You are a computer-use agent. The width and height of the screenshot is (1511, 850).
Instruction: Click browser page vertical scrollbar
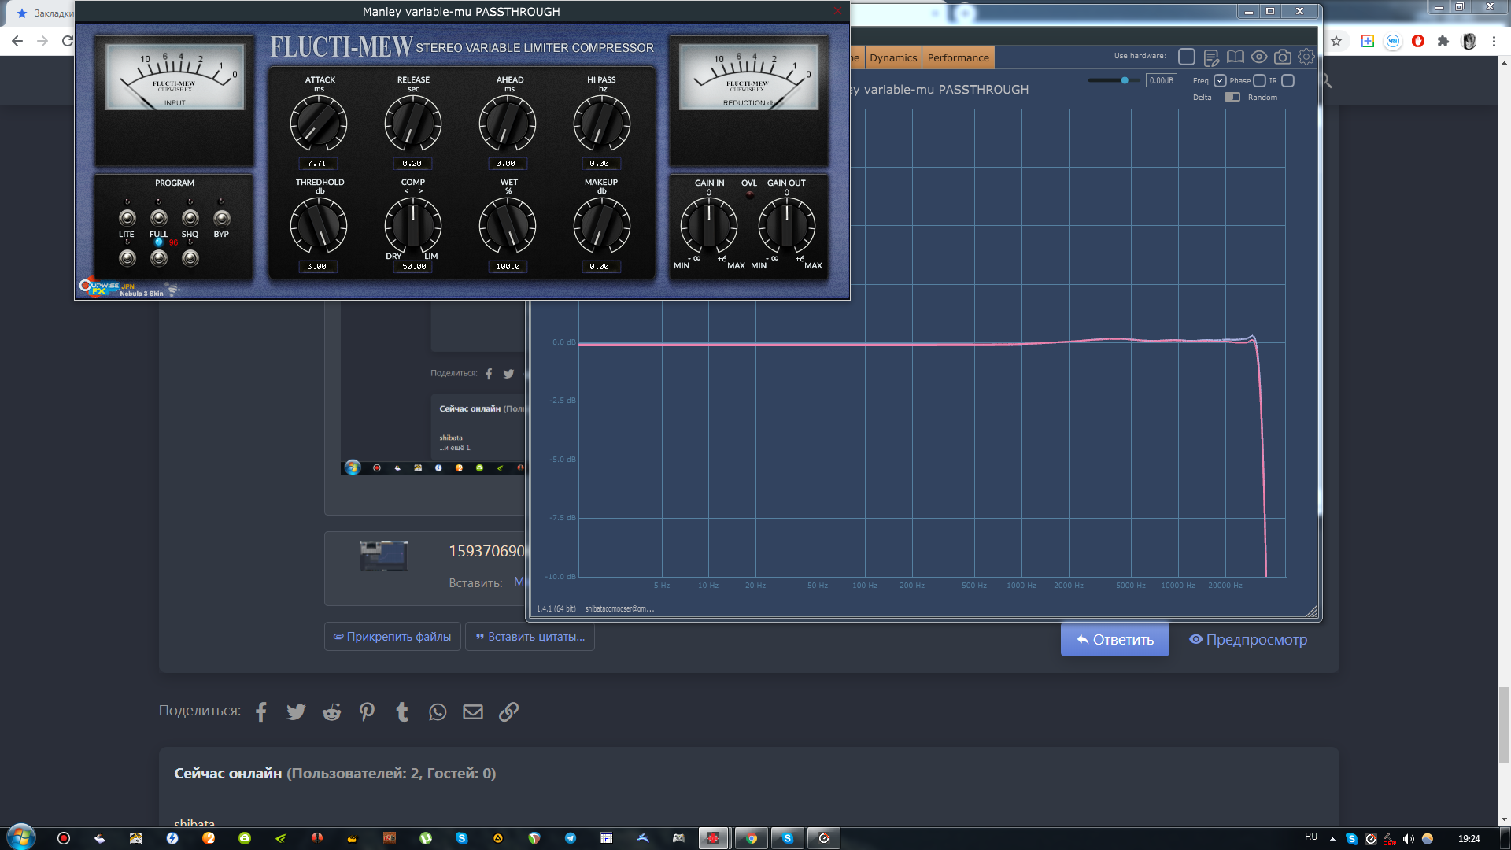pyautogui.click(x=1504, y=724)
